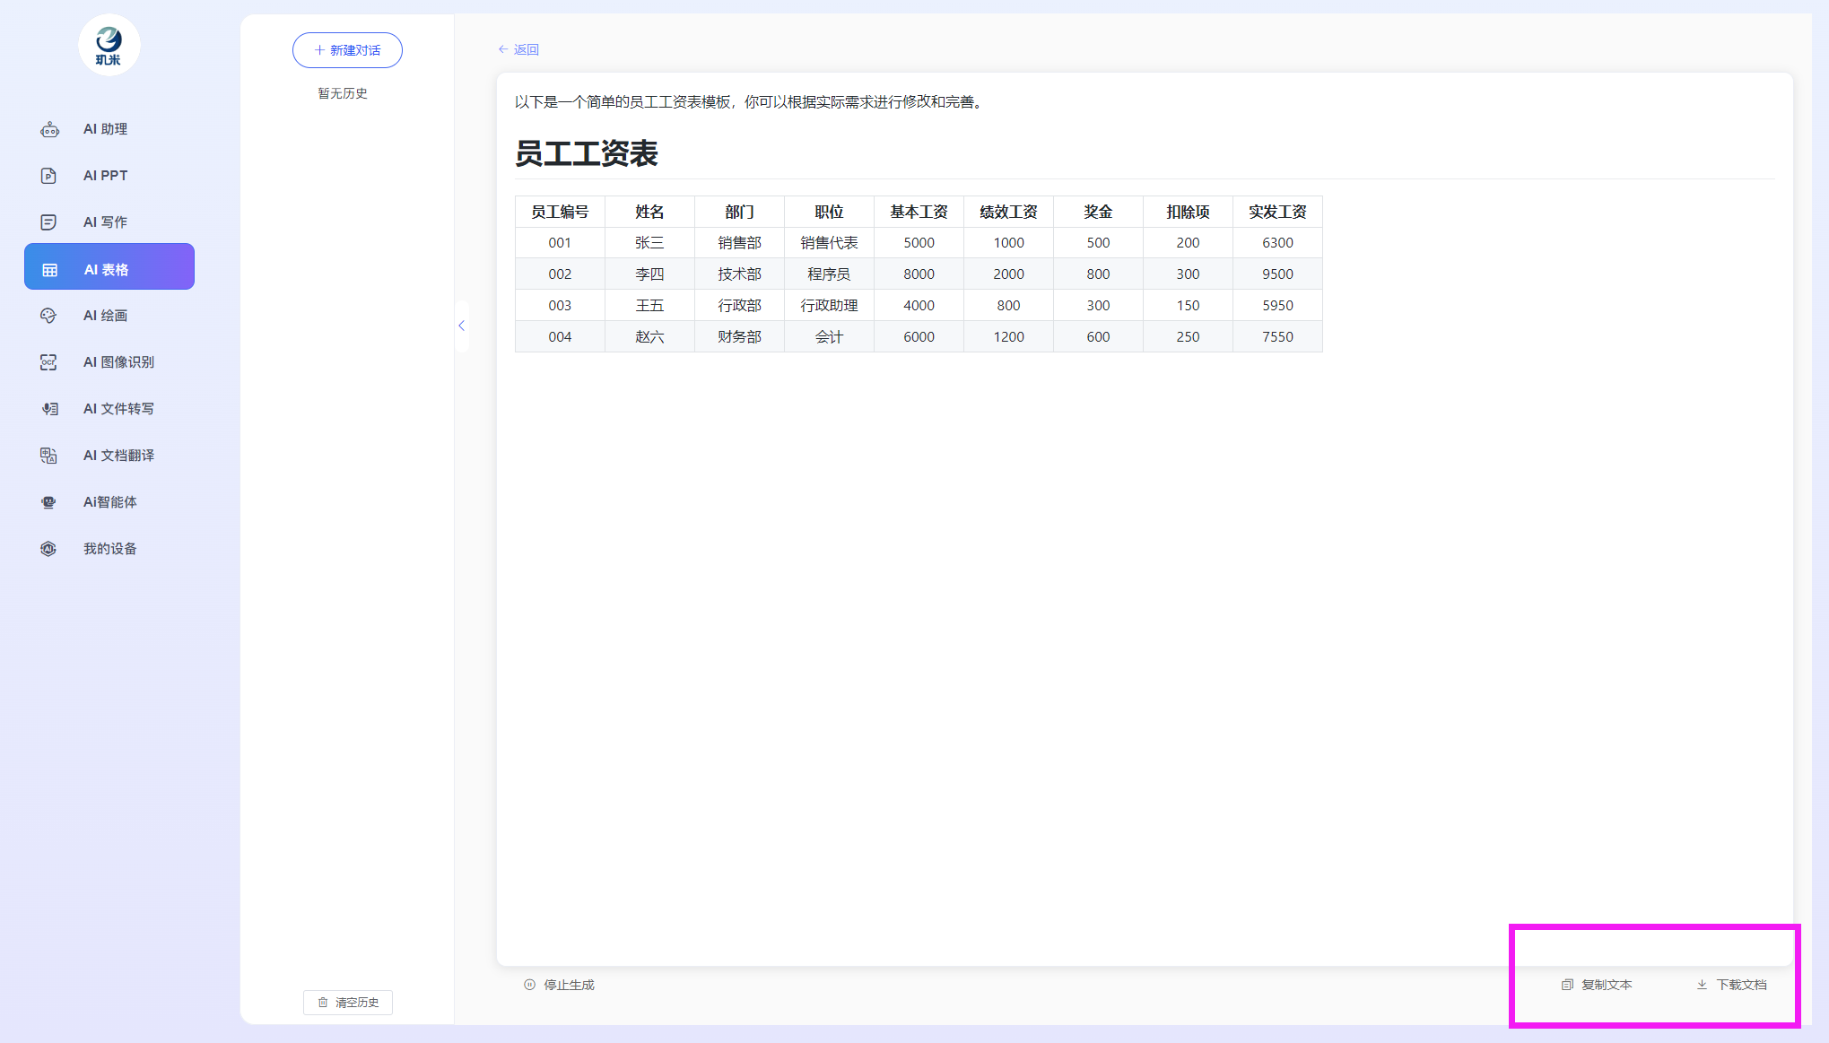
Task: Click the AI 图像识别 OCR icon
Action: [48, 362]
